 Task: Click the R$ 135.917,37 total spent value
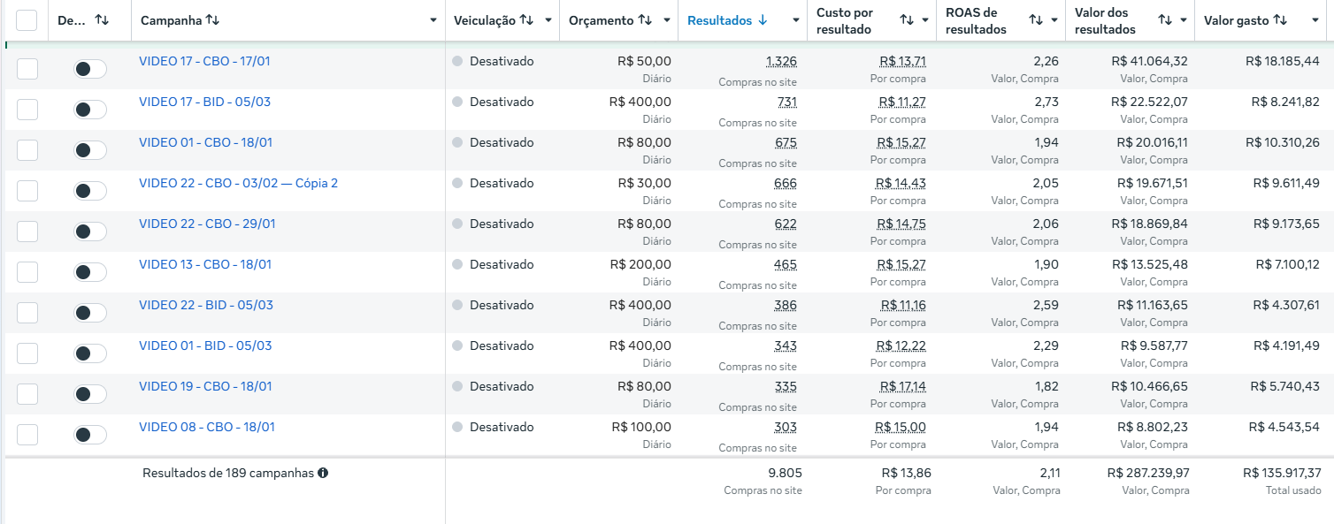[1282, 473]
